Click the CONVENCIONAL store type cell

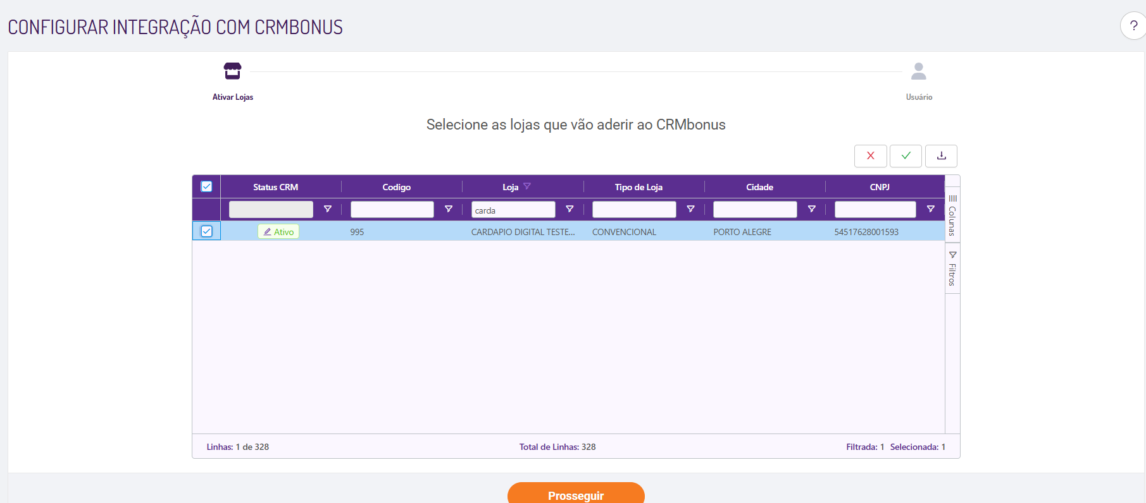[624, 232]
